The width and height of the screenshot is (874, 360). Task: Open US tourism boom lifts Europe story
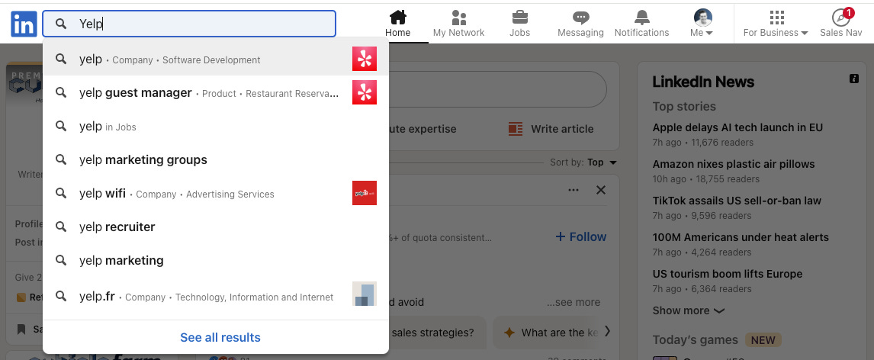pyautogui.click(x=728, y=274)
